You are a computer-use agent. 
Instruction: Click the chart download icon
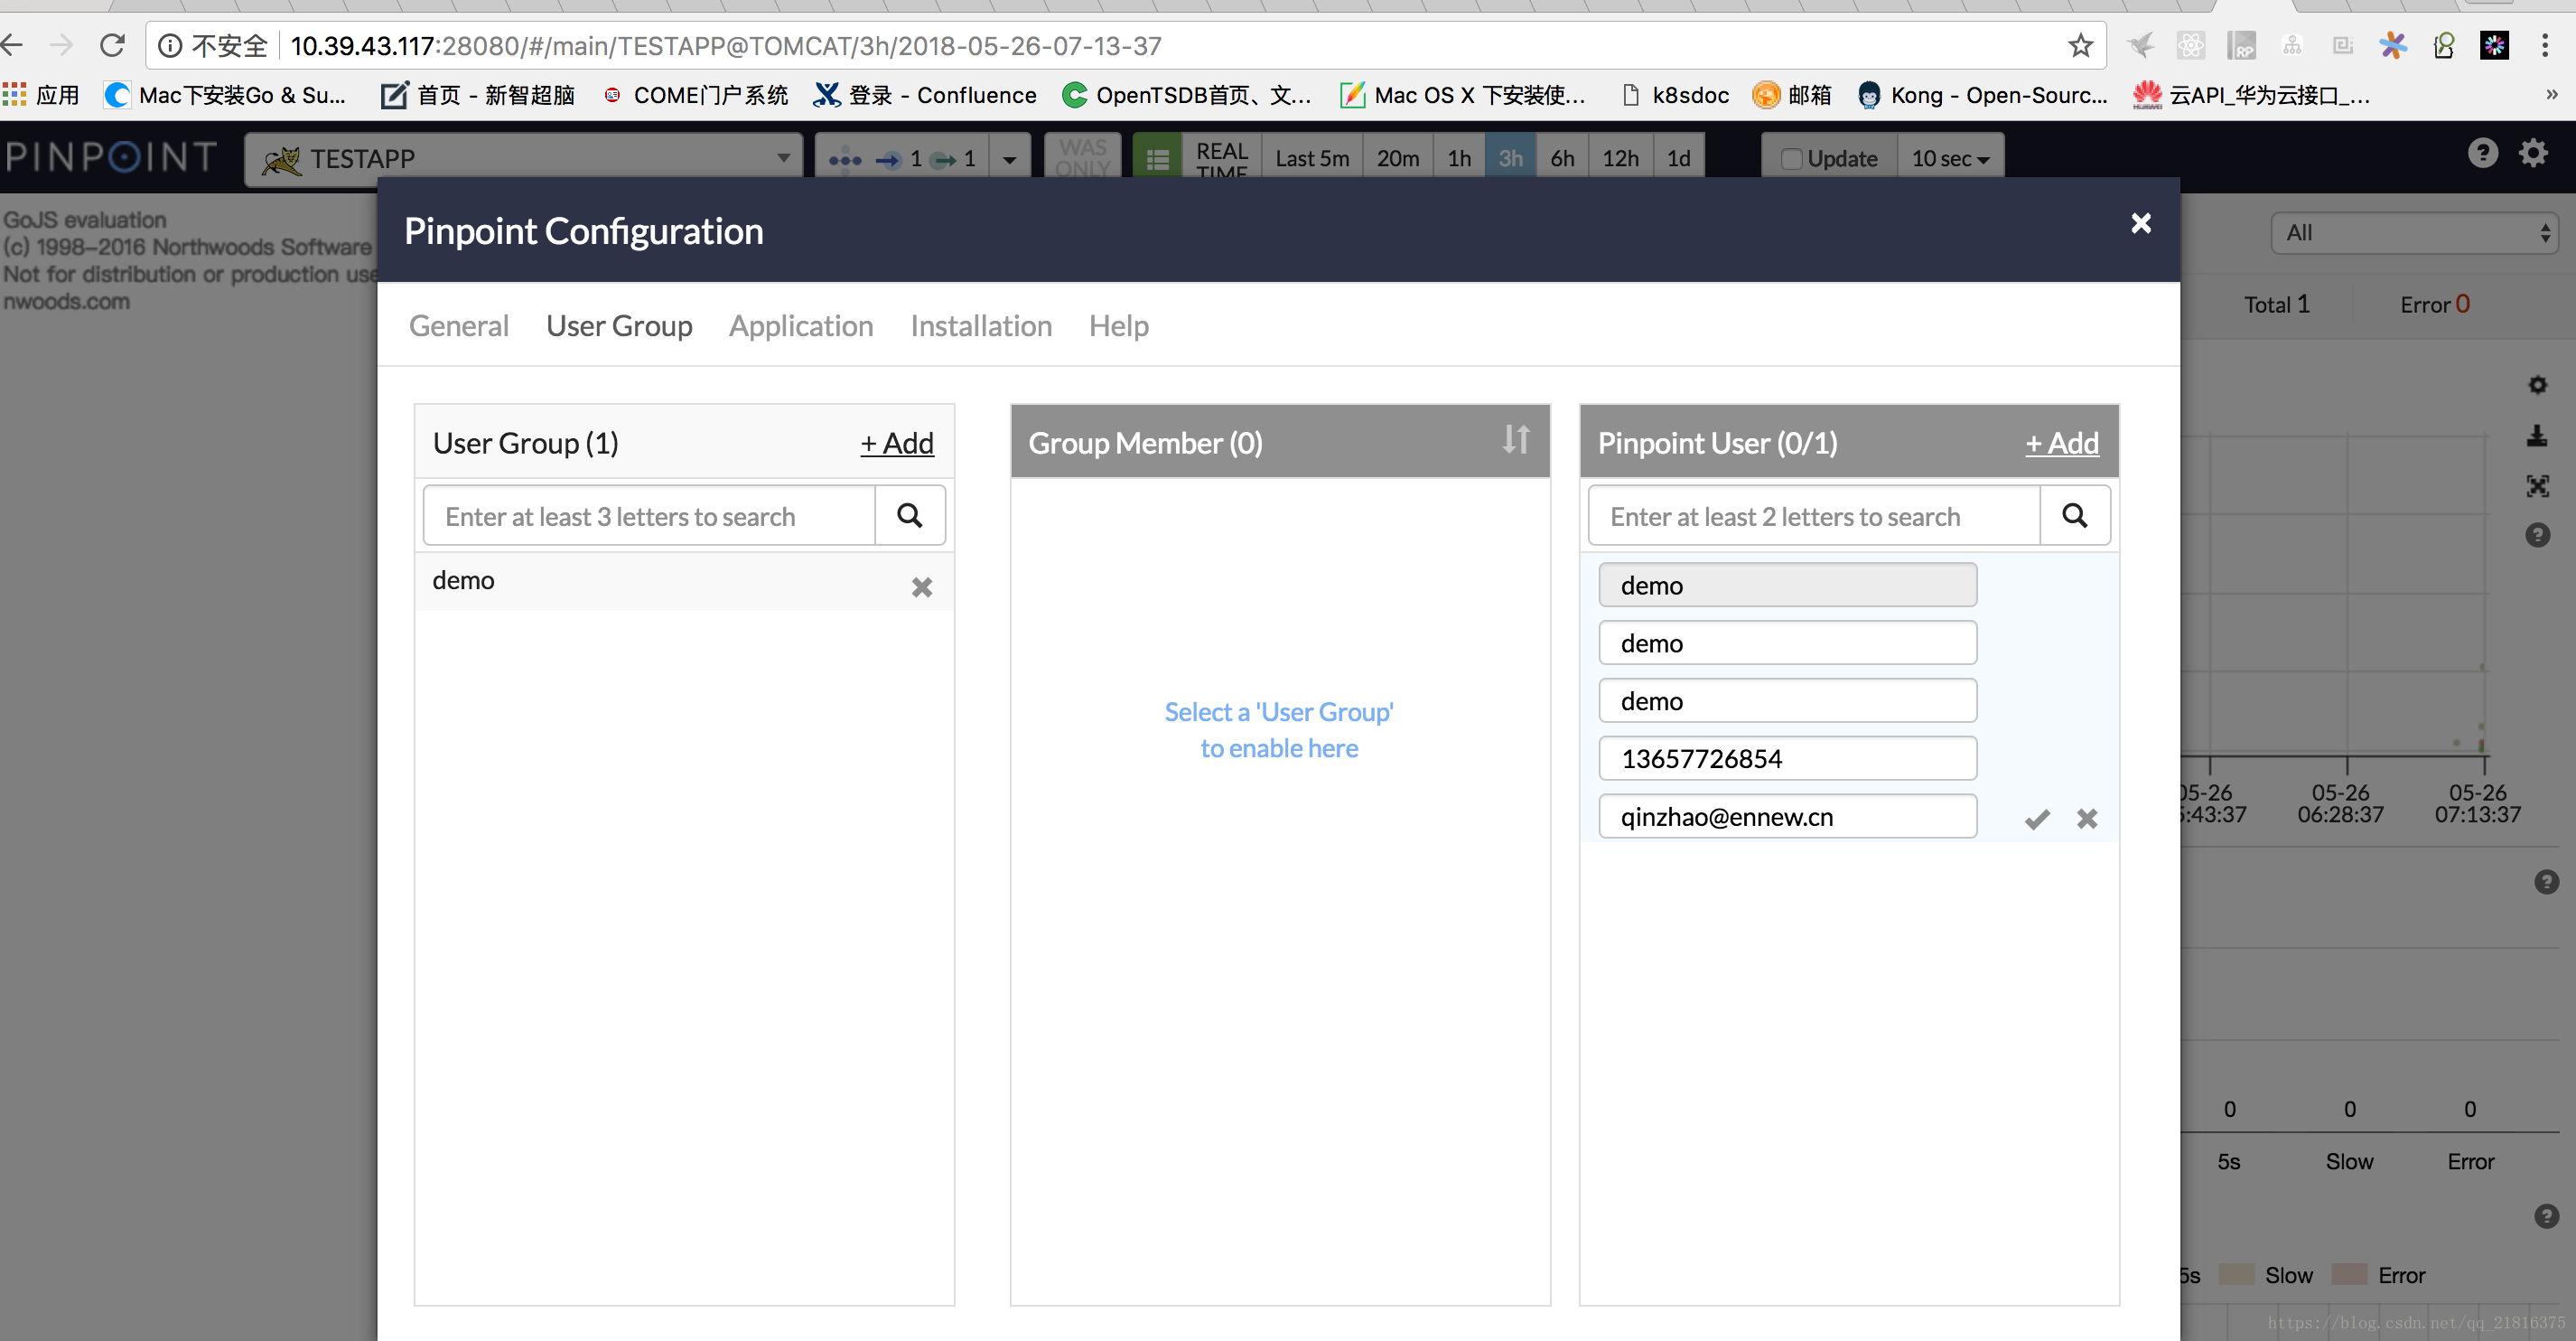[2537, 436]
